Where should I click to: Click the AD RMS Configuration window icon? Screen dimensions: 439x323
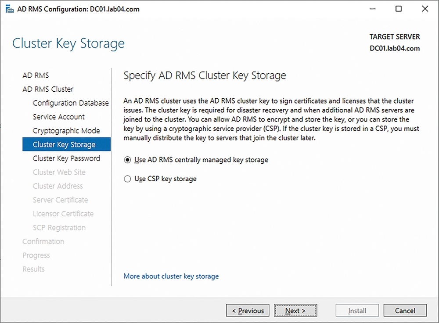10,9
